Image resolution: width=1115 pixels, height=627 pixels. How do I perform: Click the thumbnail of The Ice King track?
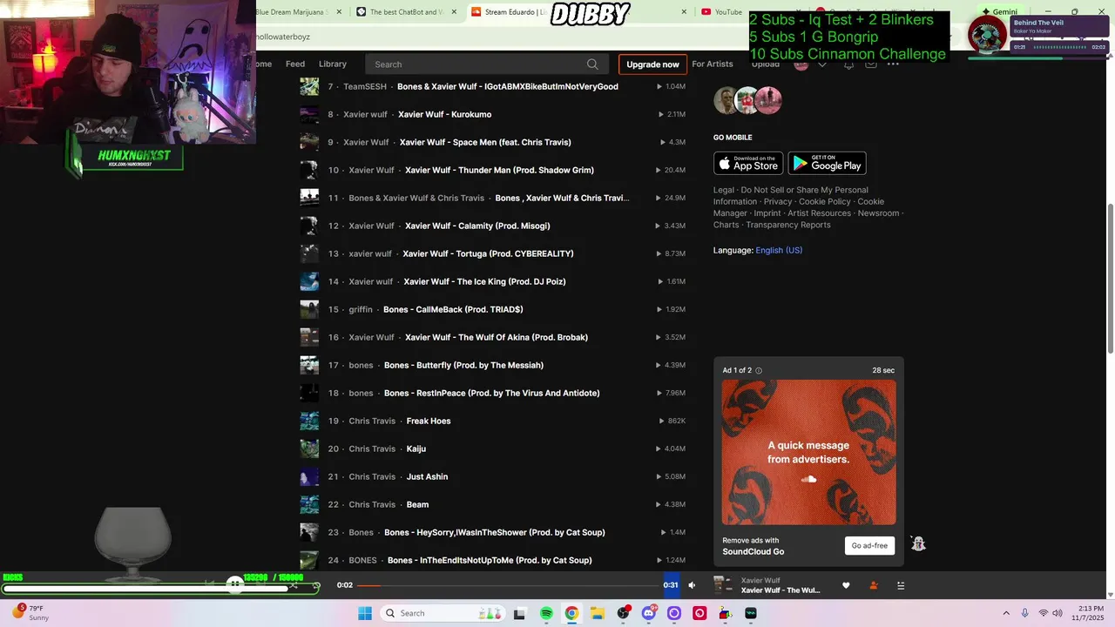[x=309, y=281]
